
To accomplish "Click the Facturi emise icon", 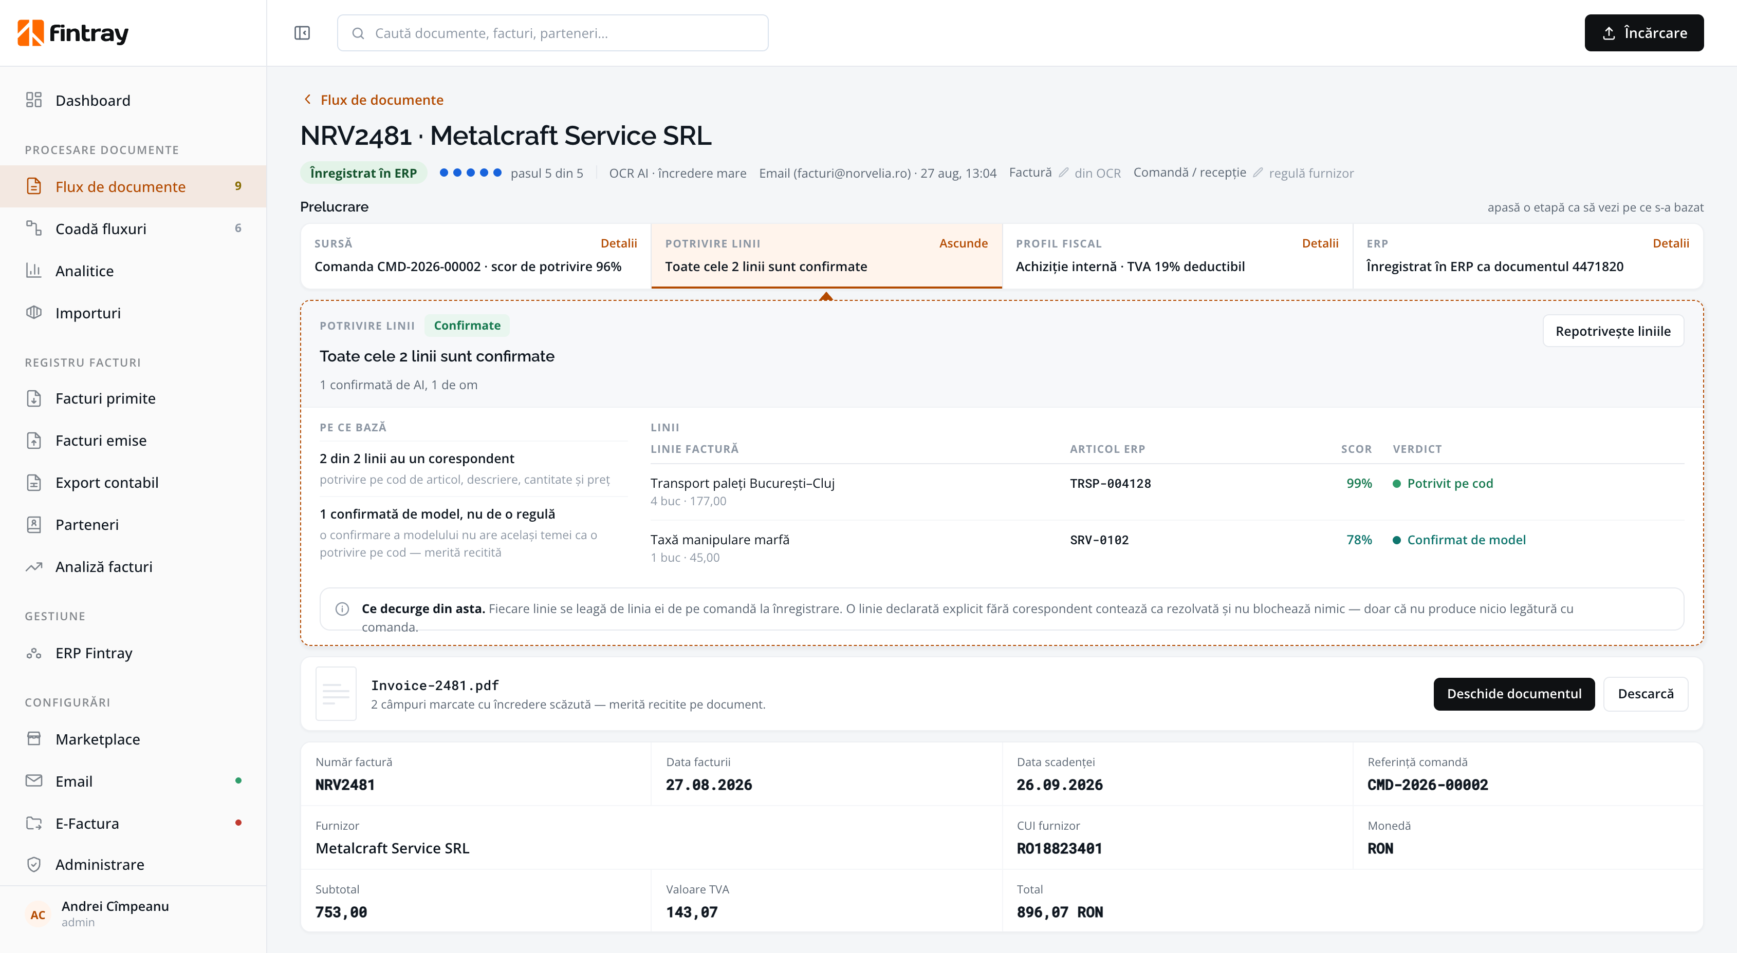I will (34, 441).
